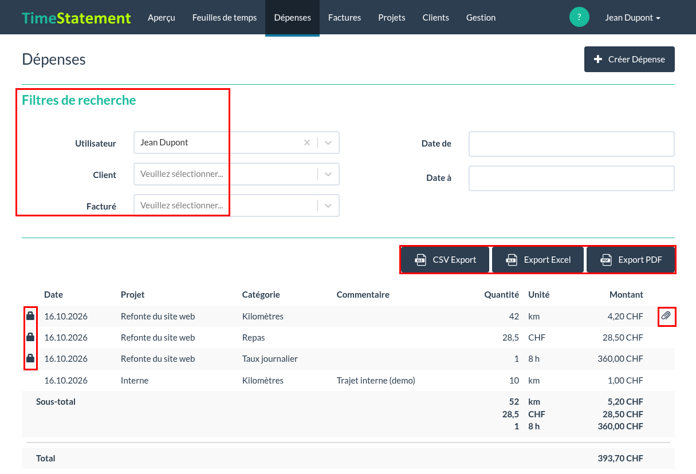Open the Client filter dropdown
This screenshot has height=474, width=696.
(x=237, y=174)
